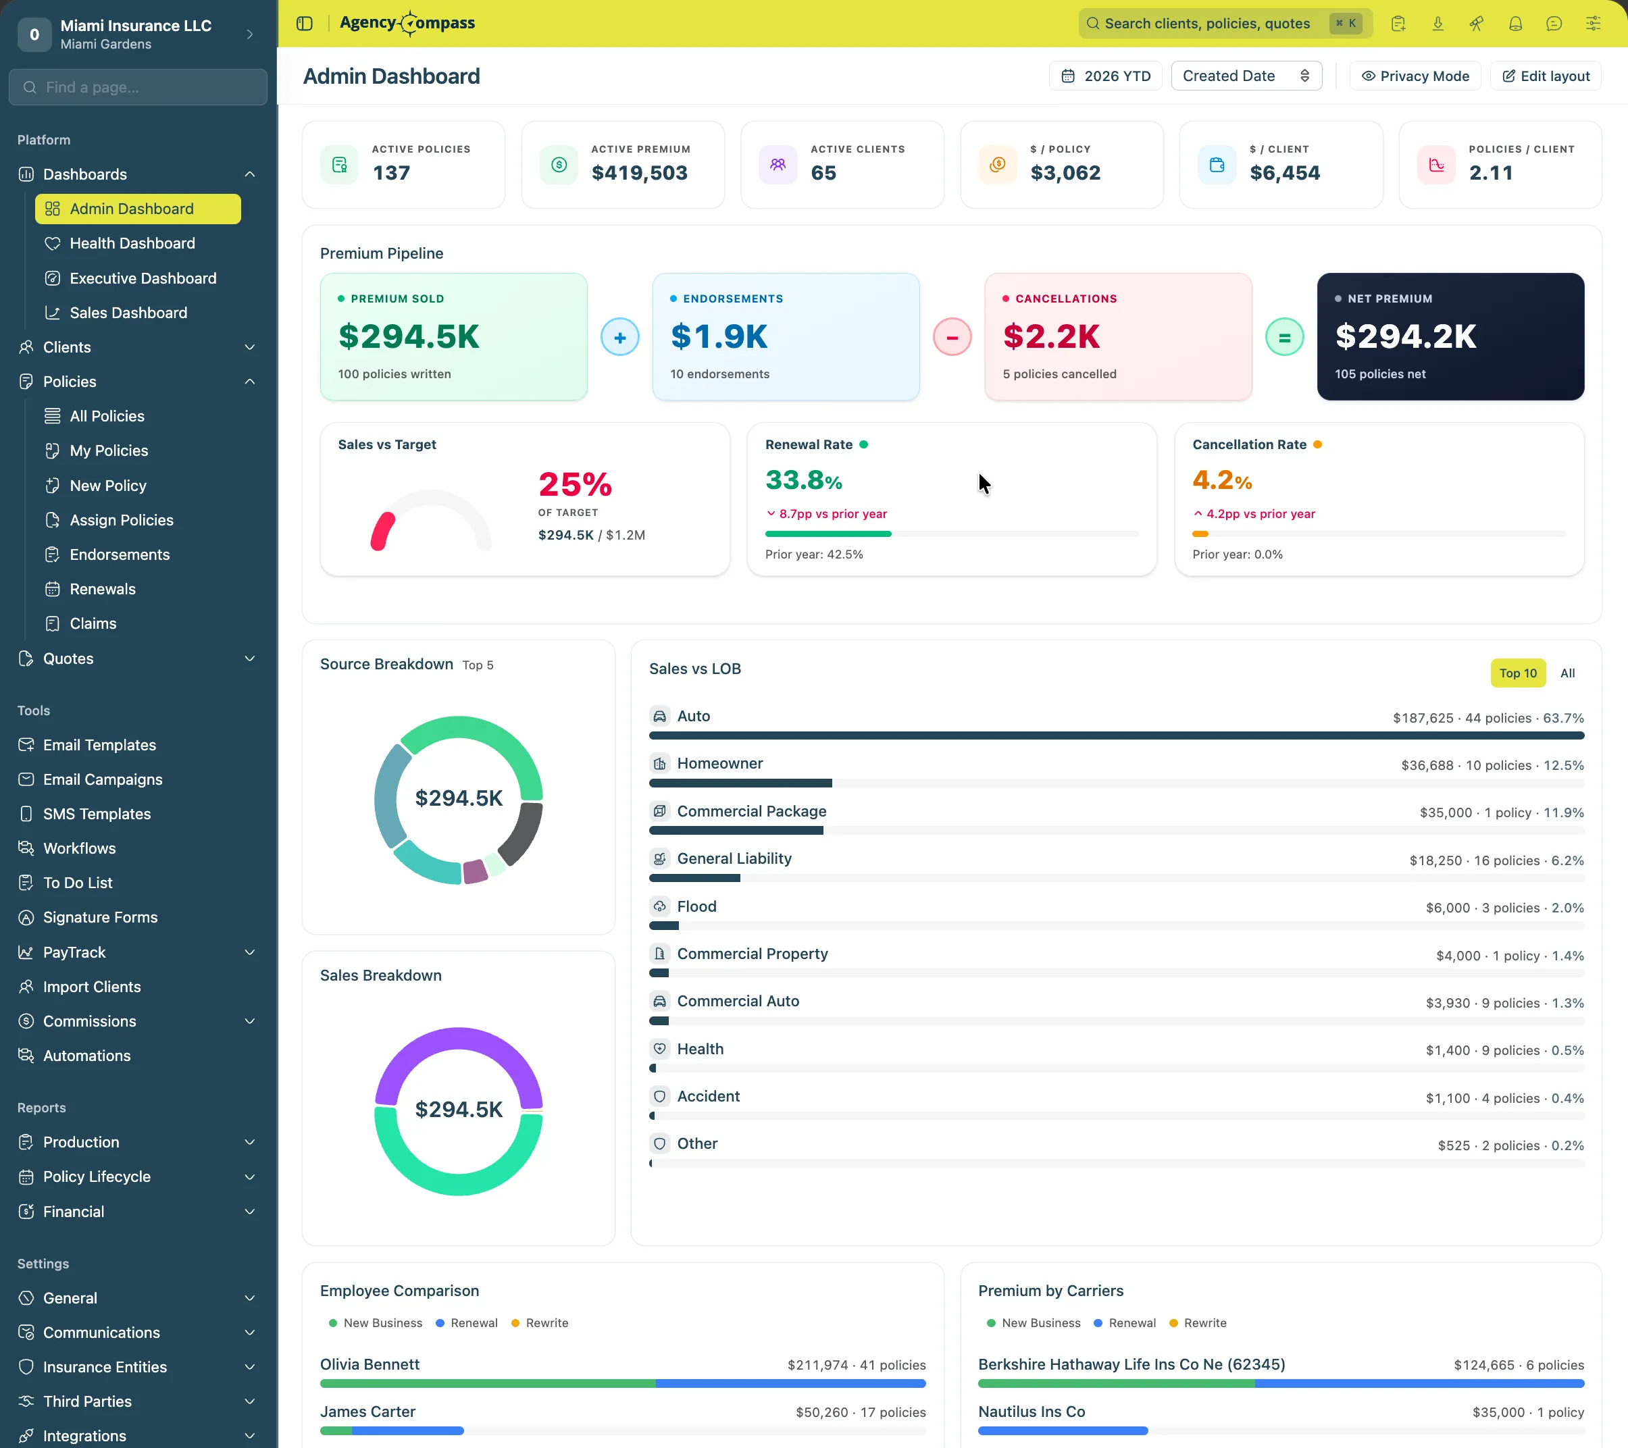Image resolution: width=1628 pixels, height=1448 pixels.
Task: Open the Created Date dropdown
Action: (1246, 76)
